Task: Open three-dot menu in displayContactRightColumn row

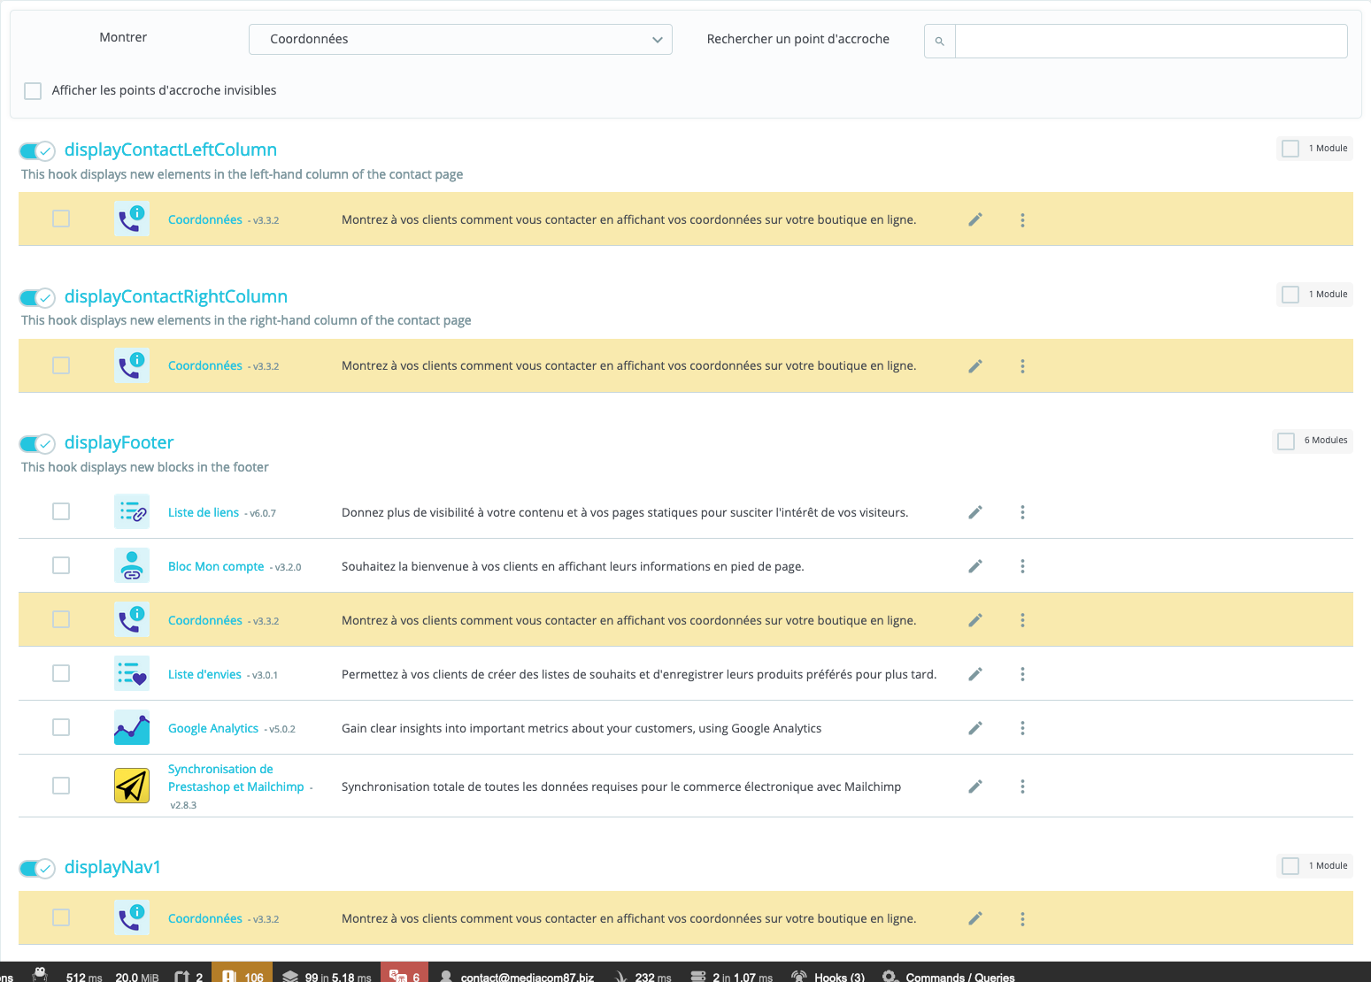Action: point(1022,366)
